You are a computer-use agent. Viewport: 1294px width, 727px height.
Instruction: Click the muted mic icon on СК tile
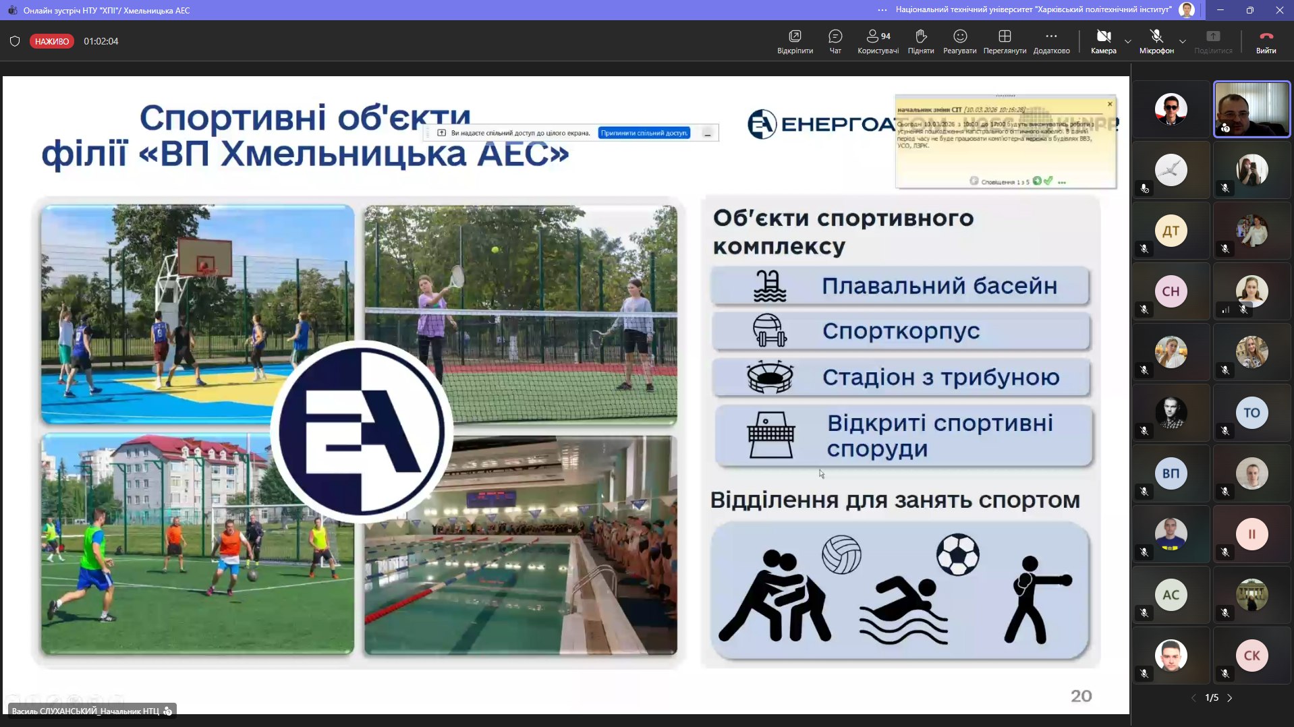pyautogui.click(x=1225, y=674)
